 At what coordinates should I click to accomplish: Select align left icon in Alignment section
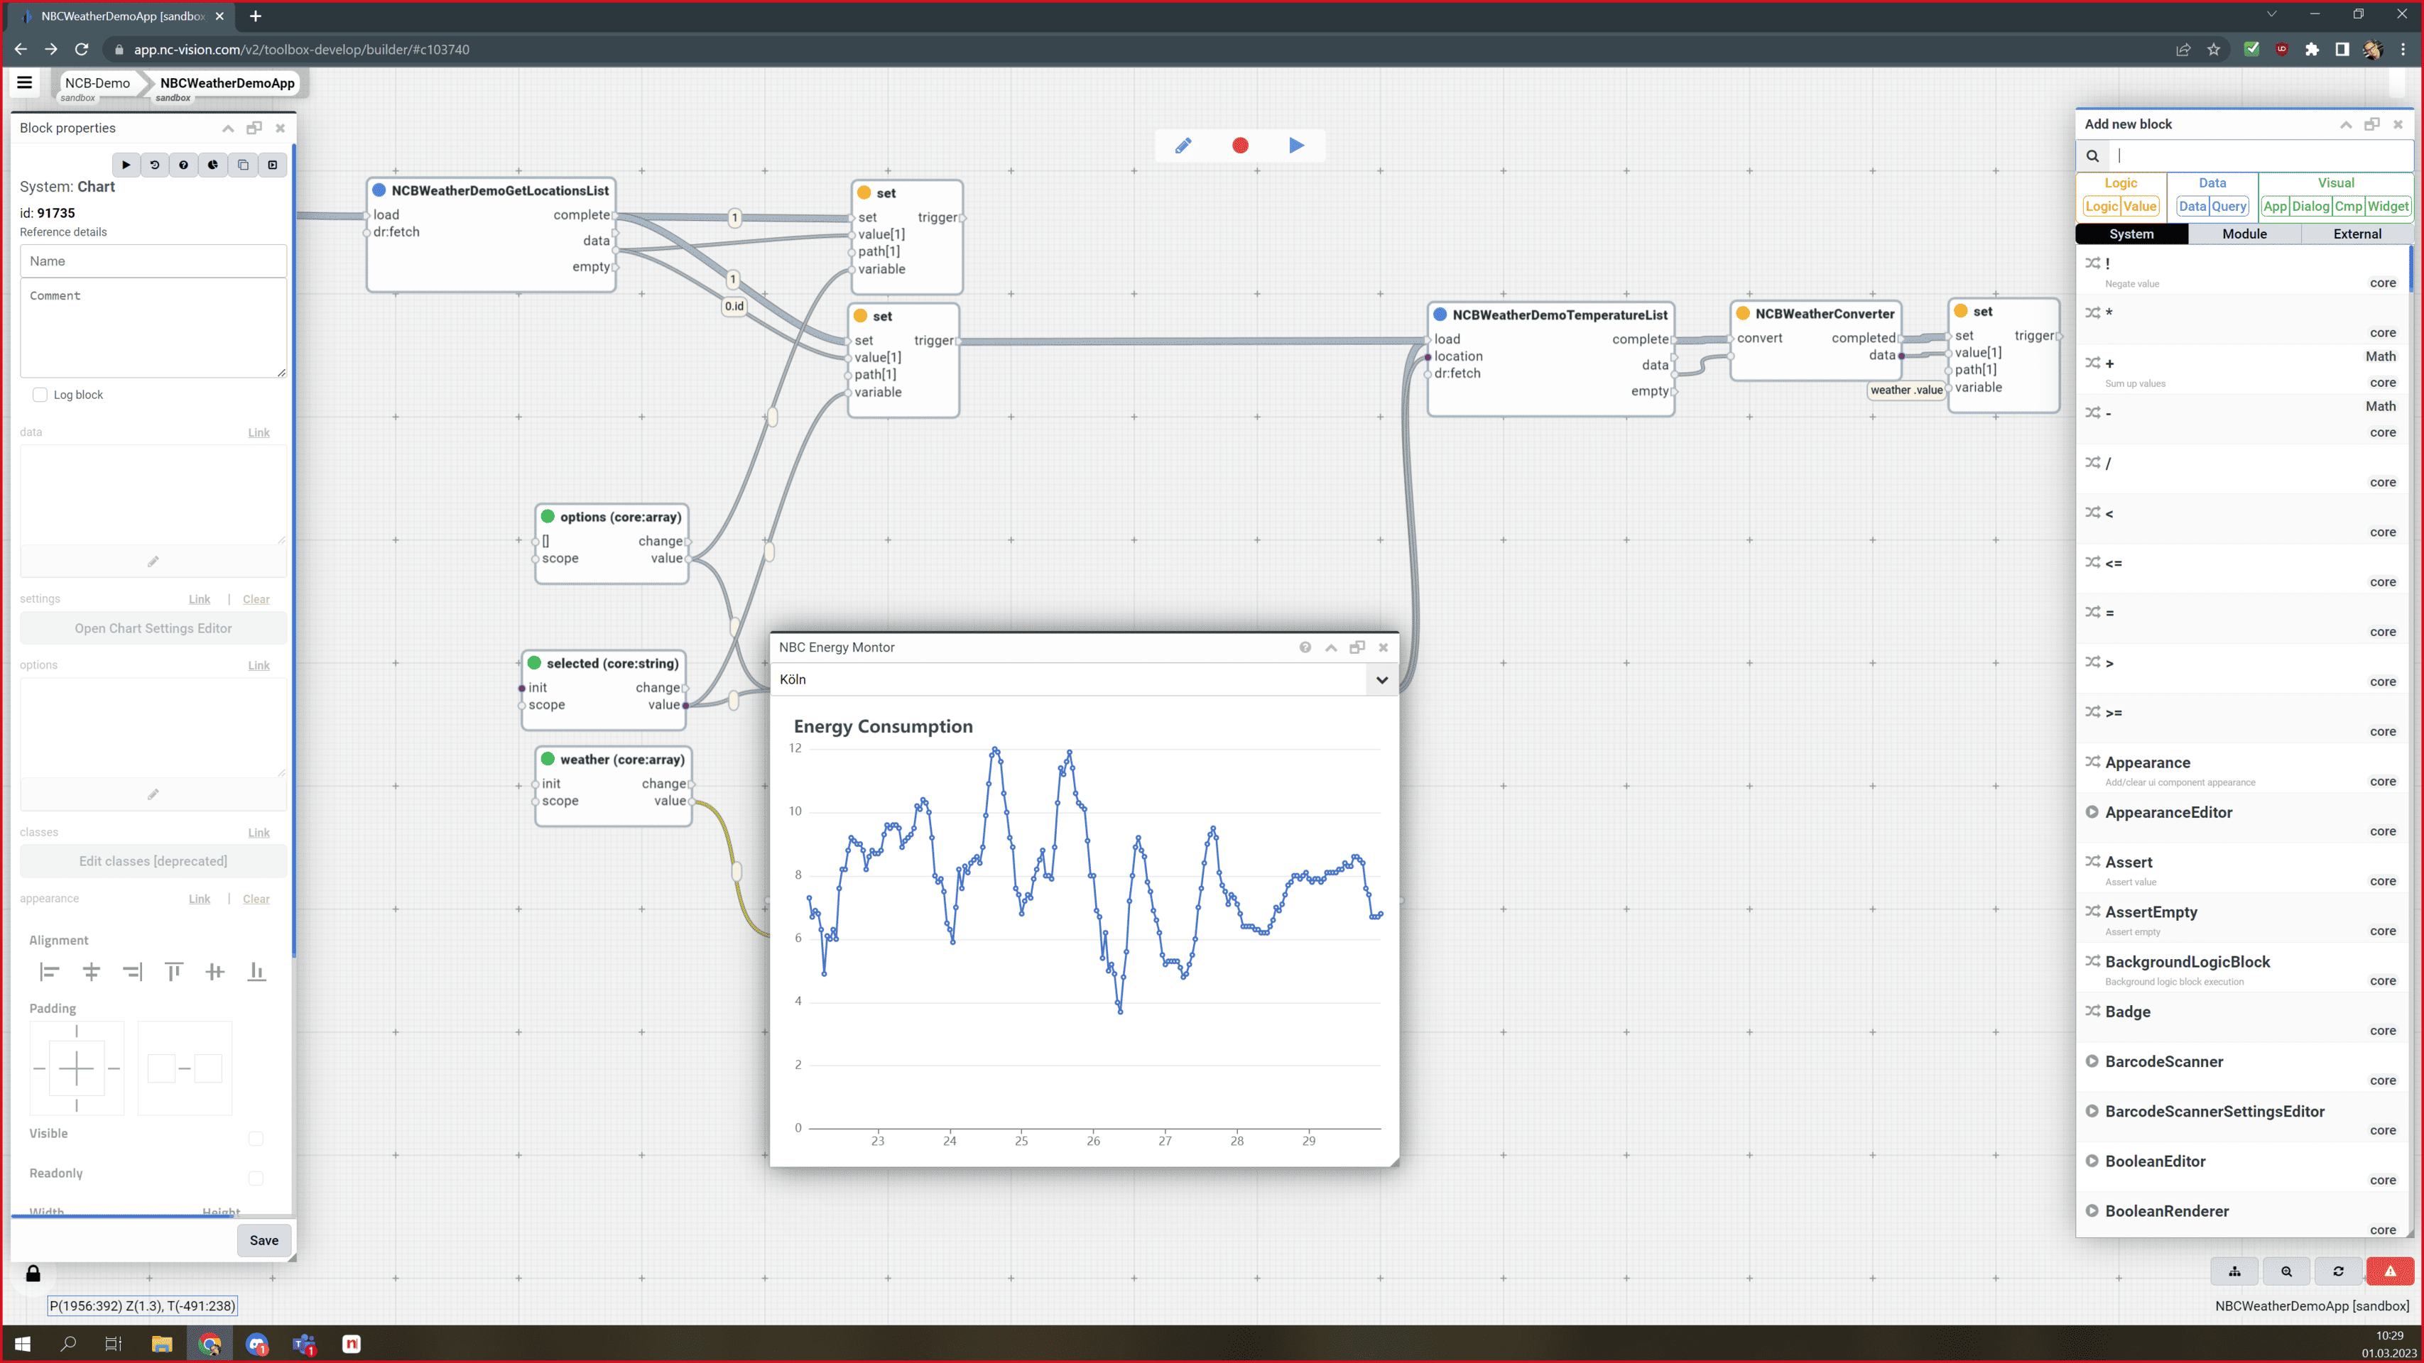(x=50, y=972)
